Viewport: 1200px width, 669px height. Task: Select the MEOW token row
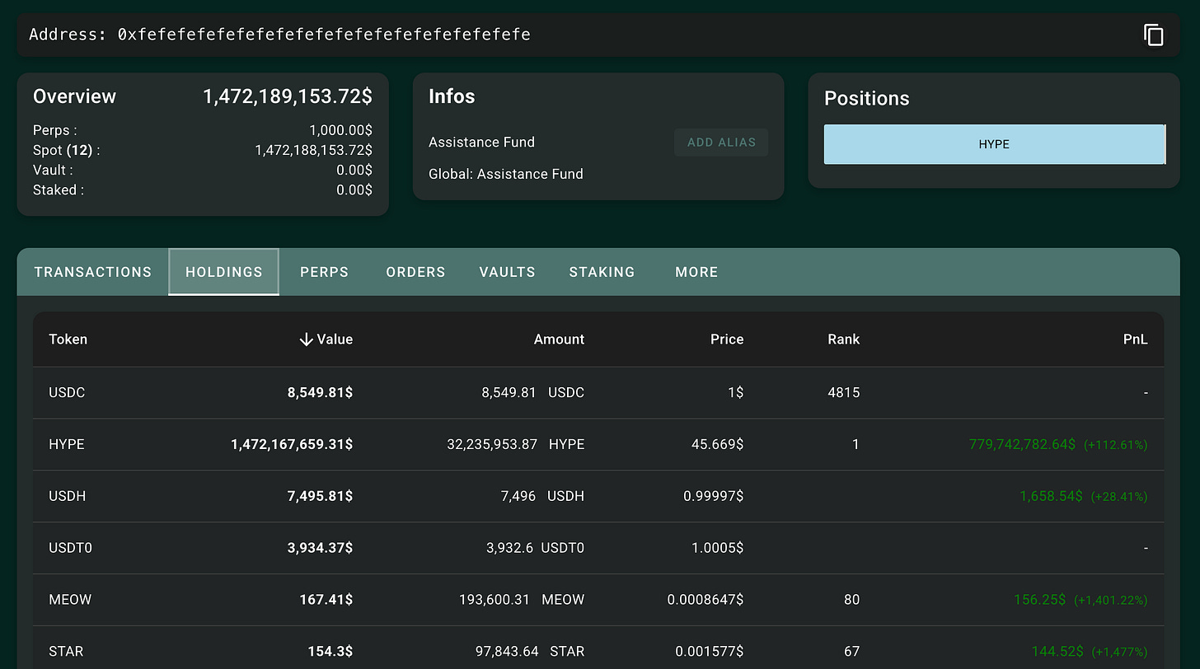coord(598,600)
